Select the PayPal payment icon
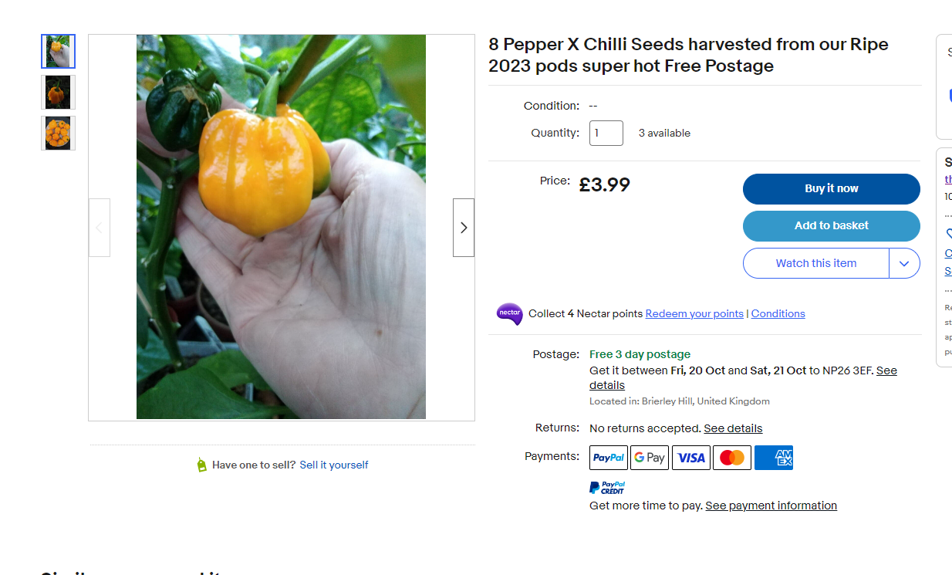The image size is (952, 575). pyautogui.click(x=608, y=457)
